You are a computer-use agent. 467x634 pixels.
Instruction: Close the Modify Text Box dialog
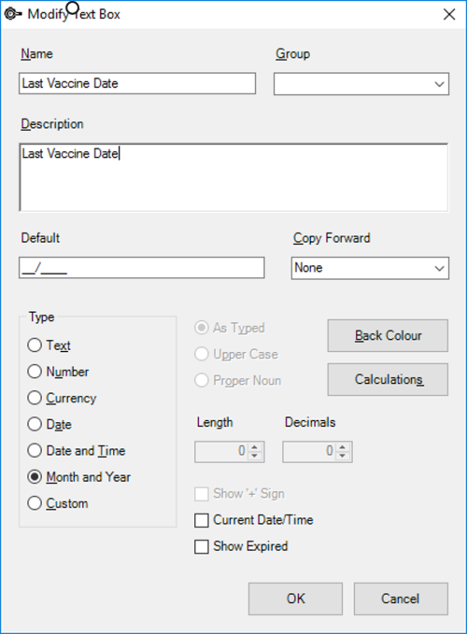(x=449, y=15)
